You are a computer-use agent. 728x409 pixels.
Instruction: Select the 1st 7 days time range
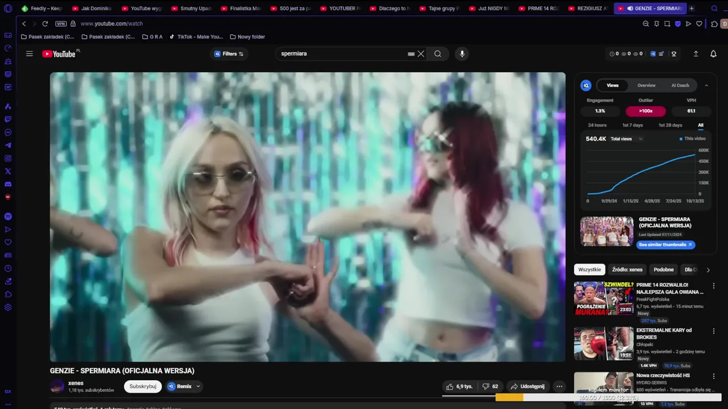click(x=632, y=125)
